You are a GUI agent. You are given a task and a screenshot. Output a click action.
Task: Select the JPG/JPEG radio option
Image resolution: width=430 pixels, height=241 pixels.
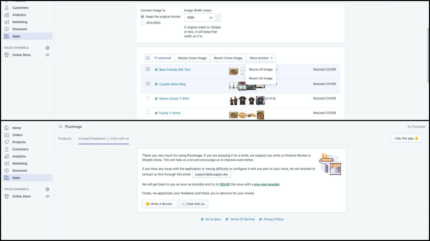pos(142,23)
